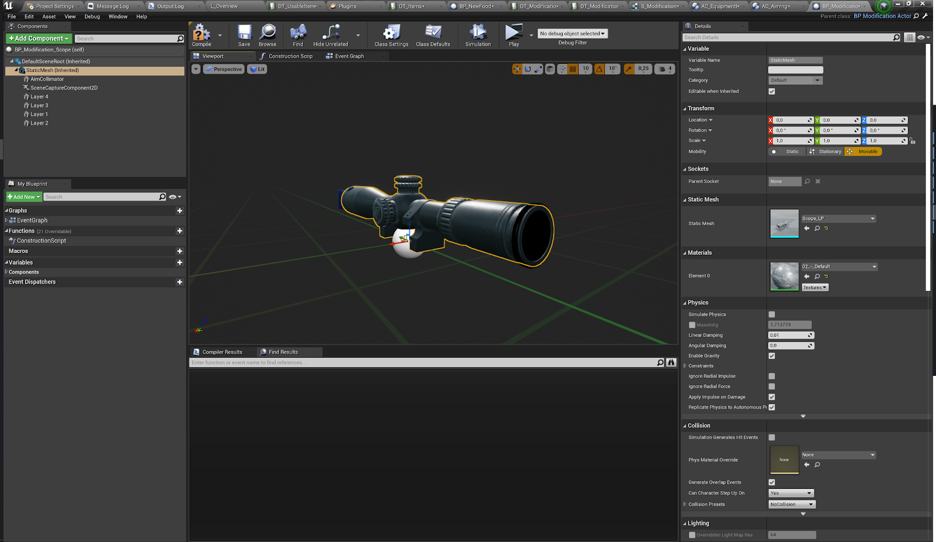Screen dimensions: 936x542
Task: Open Details view options eye menu
Action: [923, 37]
